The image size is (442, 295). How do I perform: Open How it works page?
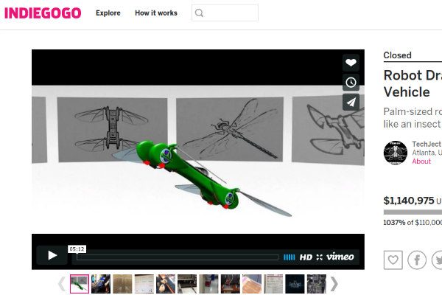pos(155,13)
